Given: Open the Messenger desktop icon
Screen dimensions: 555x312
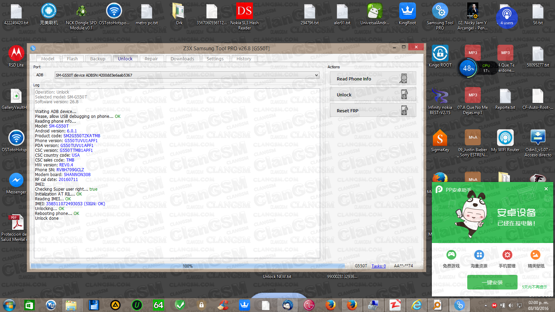Looking at the screenshot, I should pyautogui.click(x=16, y=183).
